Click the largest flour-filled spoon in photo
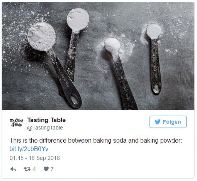Screen dimensions: 197x181 (x=42, y=37)
